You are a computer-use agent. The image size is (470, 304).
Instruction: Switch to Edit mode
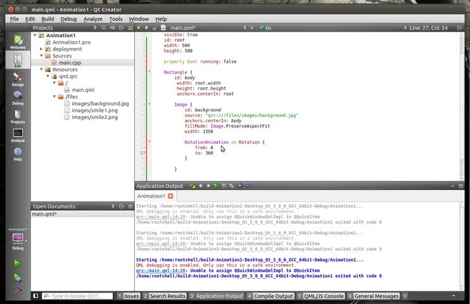pyautogui.click(x=18, y=60)
